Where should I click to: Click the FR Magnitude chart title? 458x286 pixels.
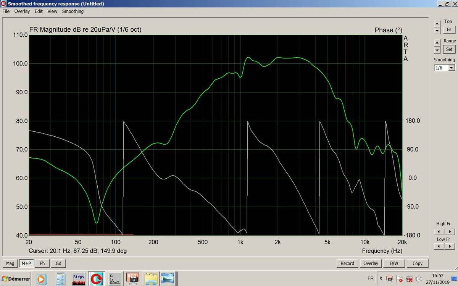85,29
